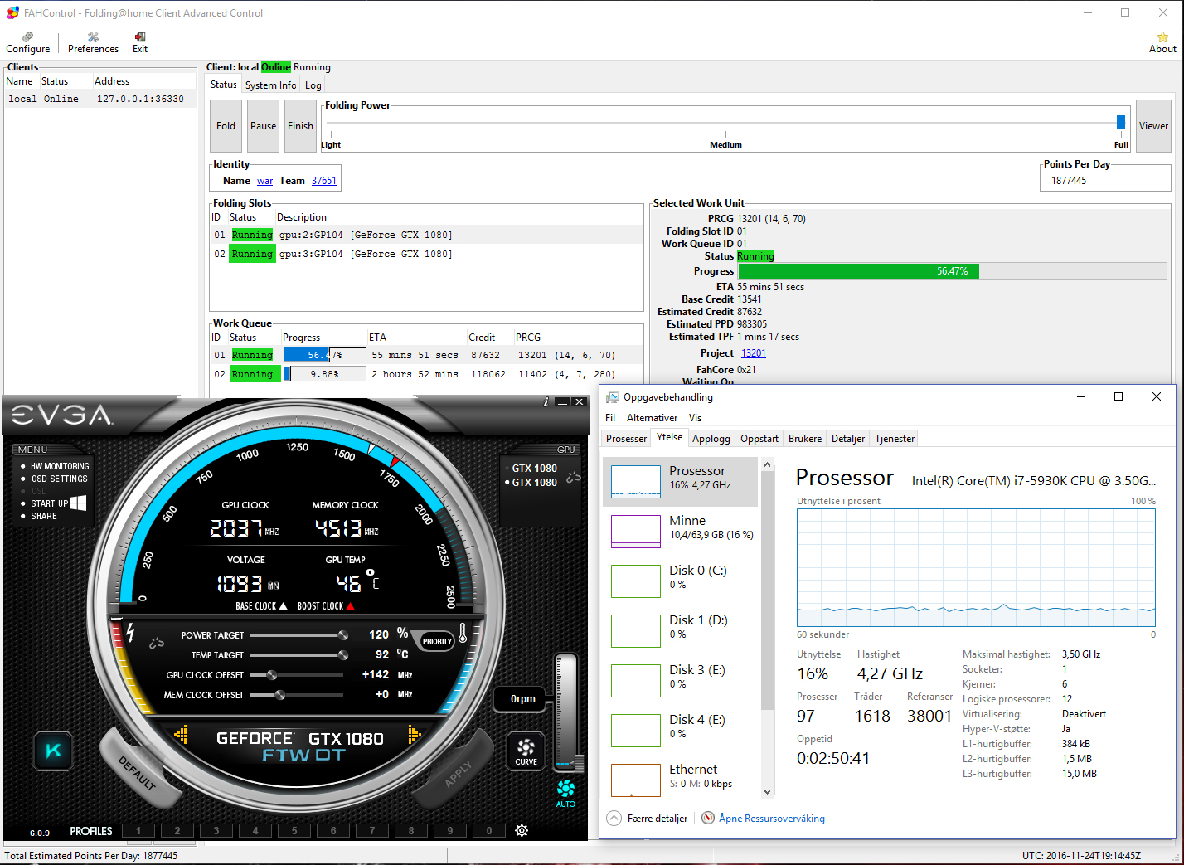Click the EVGA info 'i' icon
The height and width of the screenshot is (865, 1184).
click(546, 401)
